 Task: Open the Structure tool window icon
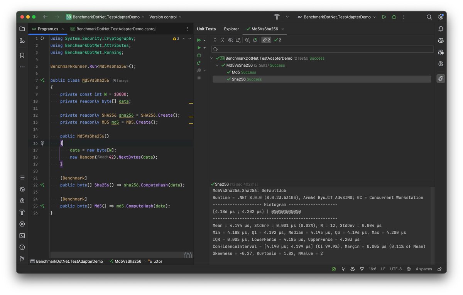pyautogui.click(x=22, y=40)
